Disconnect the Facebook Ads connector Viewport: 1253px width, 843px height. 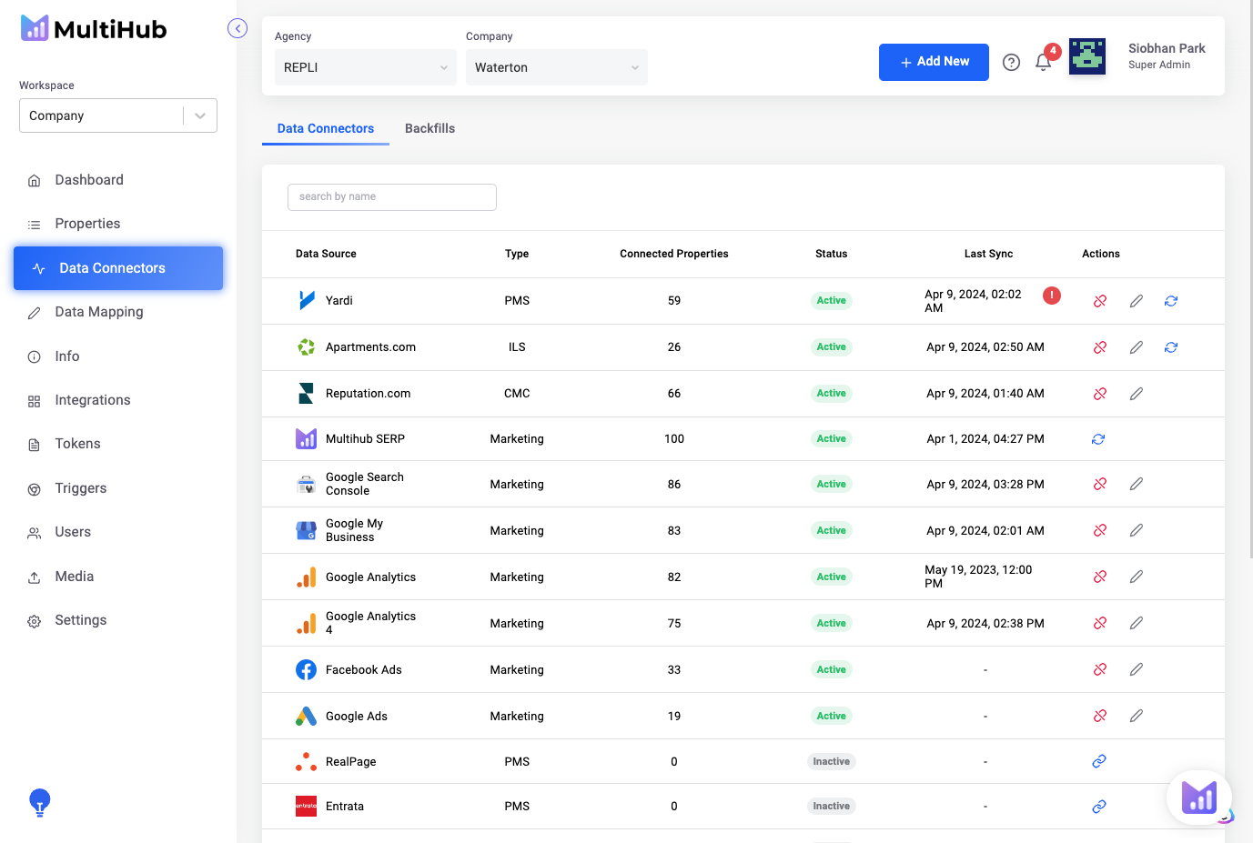pos(1100,669)
